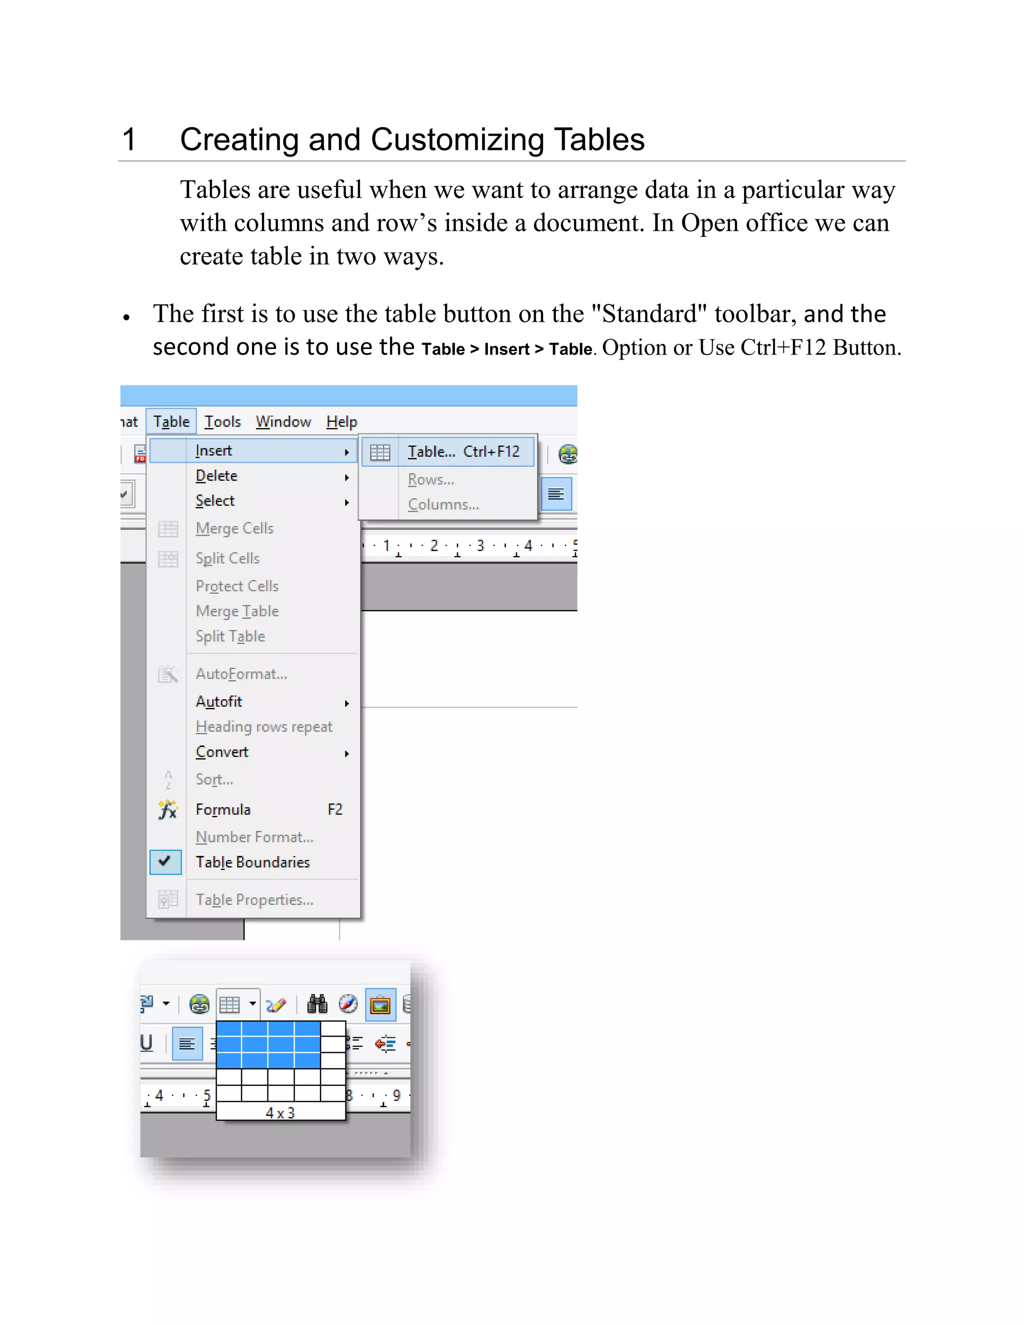
Task: Expand the Convert submenu arrow
Action: pos(347,753)
